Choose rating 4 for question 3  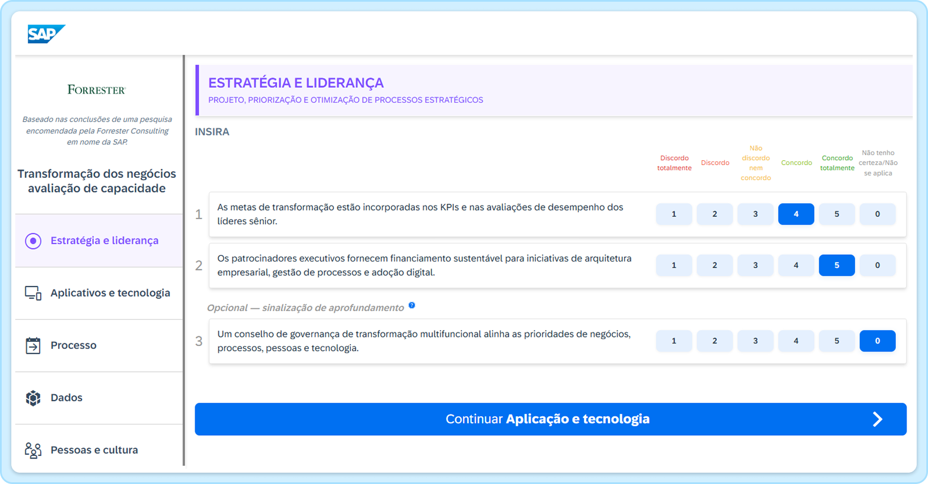[x=796, y=341]
